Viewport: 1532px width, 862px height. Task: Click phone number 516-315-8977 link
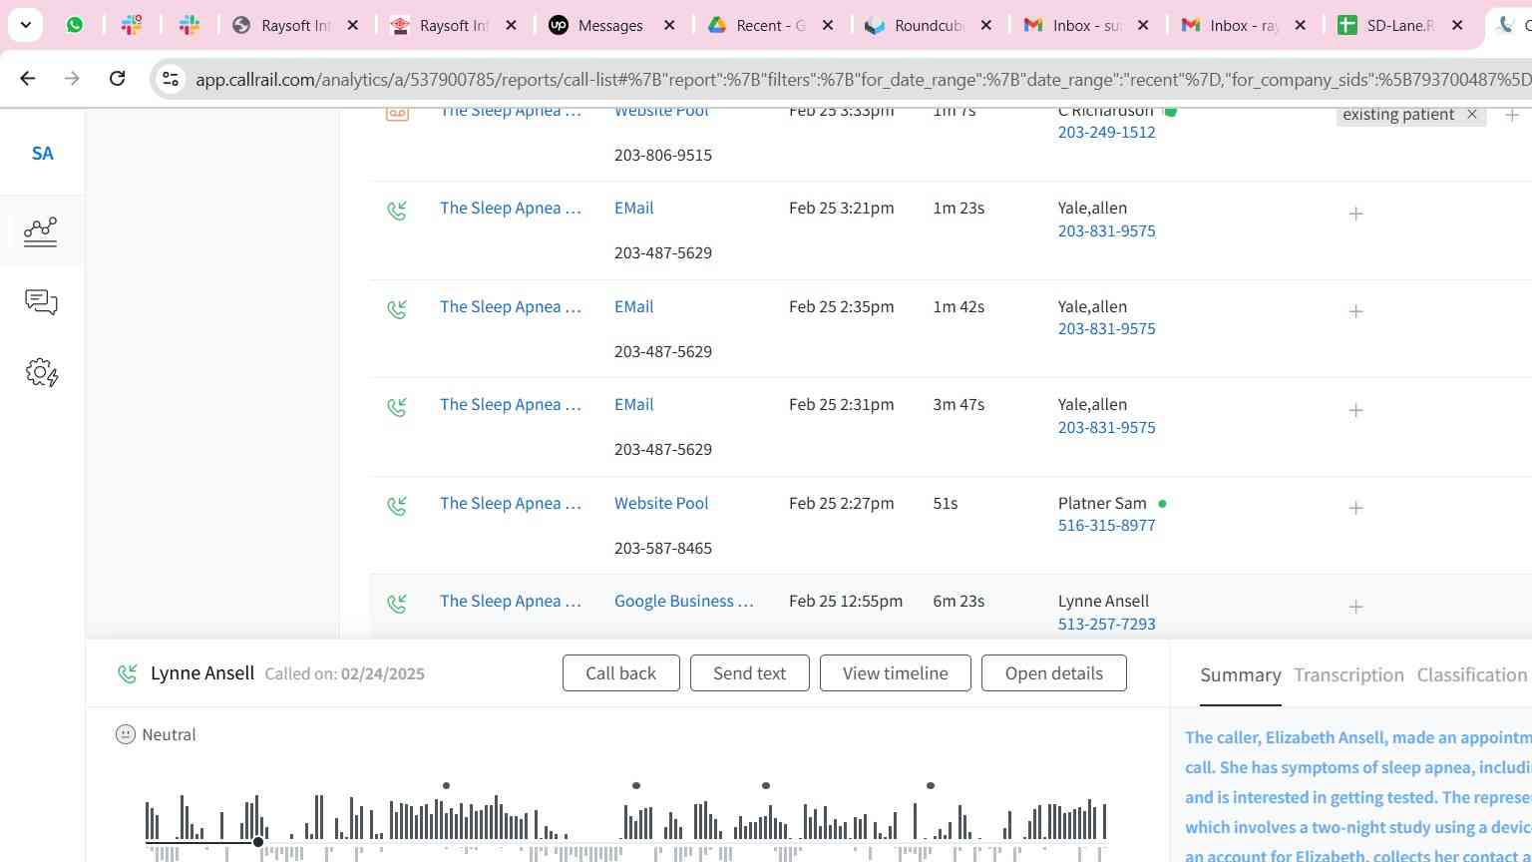[x=1106, y=526]
